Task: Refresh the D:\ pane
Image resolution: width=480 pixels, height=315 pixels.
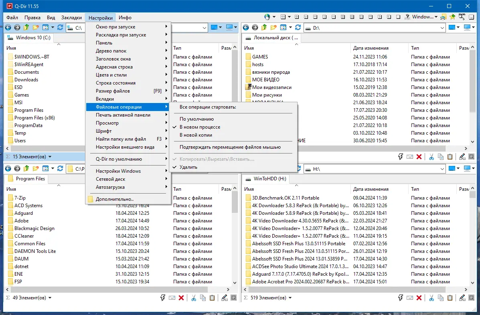Action: [x=298, y=28]
